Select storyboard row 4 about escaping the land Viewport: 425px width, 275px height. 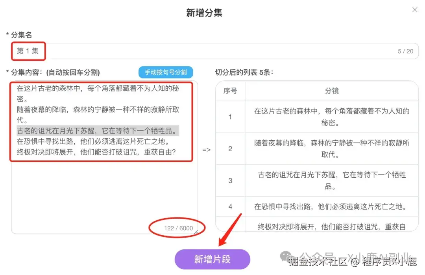[331, 206]
